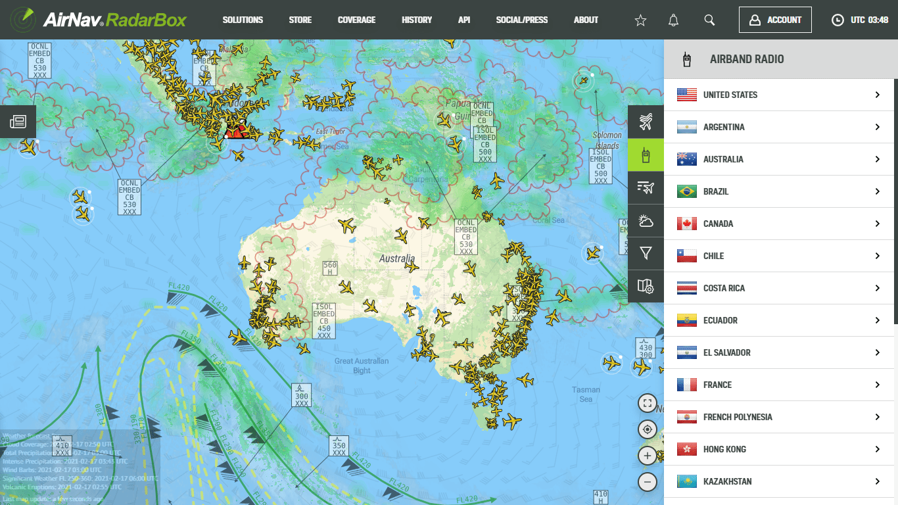Open the API menu item
This screenshot has height=505, width=898.
(464, 20)
